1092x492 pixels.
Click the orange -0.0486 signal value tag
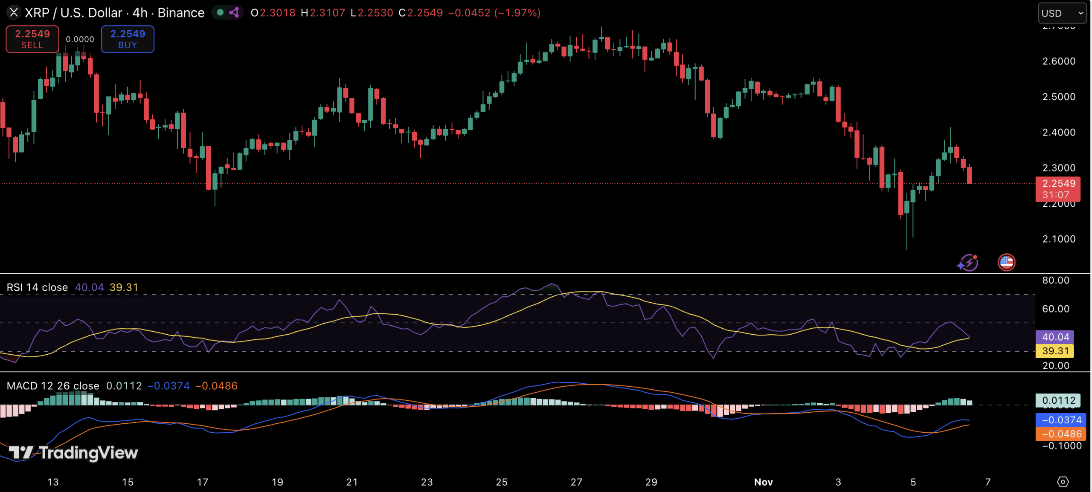tap(1060, 434)
